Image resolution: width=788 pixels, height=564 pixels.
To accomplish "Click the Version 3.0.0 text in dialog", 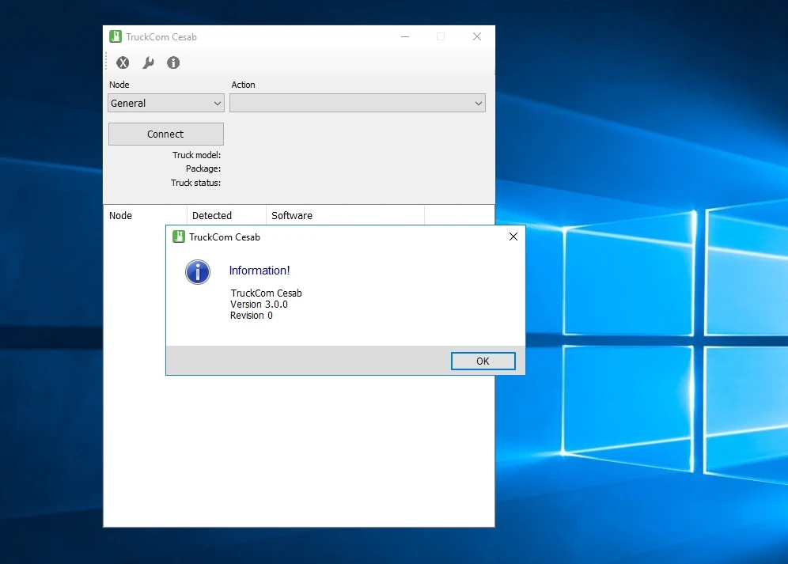I will [259, 304].
